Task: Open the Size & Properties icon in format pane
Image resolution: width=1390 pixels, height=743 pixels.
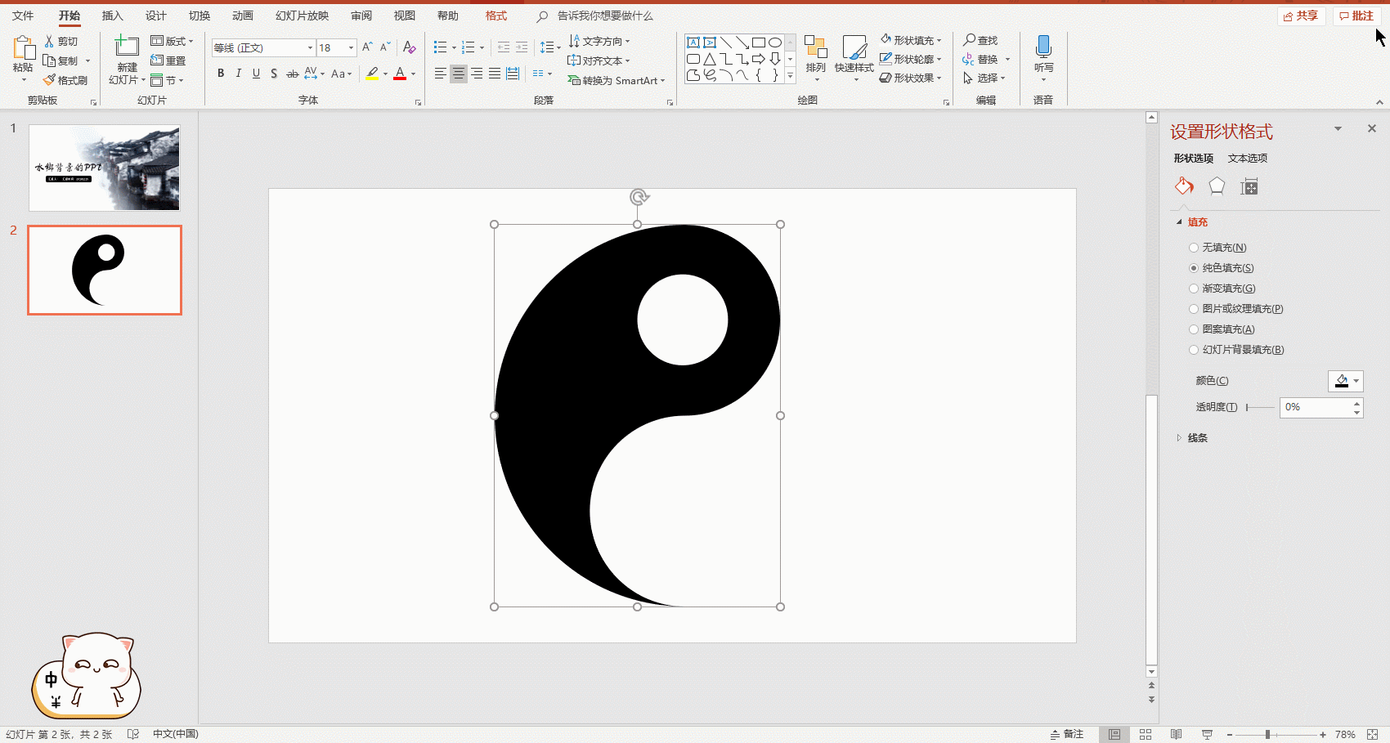Action: (1249, 186)
